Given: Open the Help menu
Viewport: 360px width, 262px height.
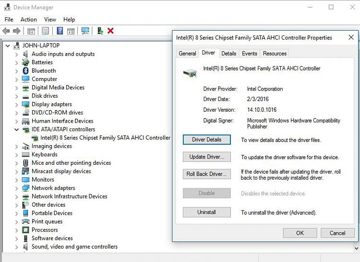Looking at the screenshot, I should 69,20.
